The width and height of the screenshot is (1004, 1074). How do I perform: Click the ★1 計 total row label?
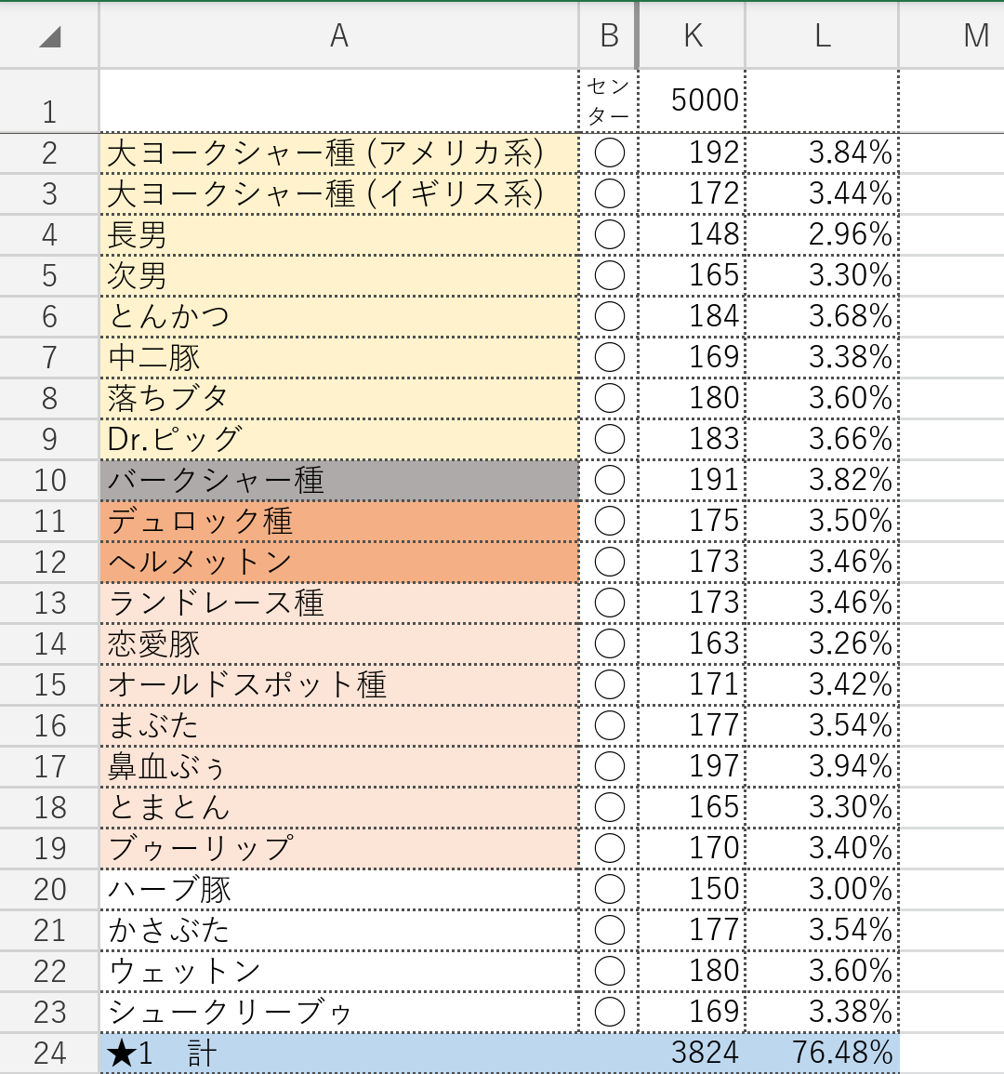338,1053
